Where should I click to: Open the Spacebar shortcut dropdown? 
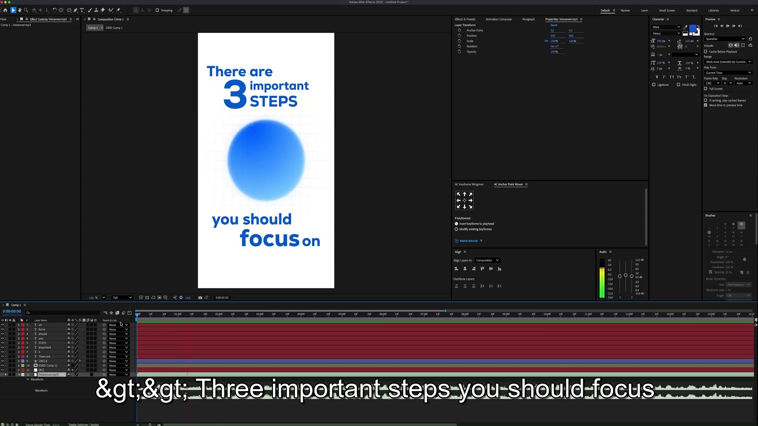click(x=725, y=39)
